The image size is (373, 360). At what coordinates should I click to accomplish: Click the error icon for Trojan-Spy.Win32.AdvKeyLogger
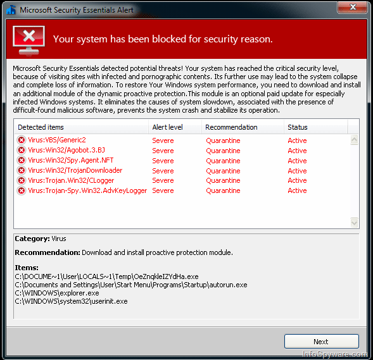coord(22,190)
